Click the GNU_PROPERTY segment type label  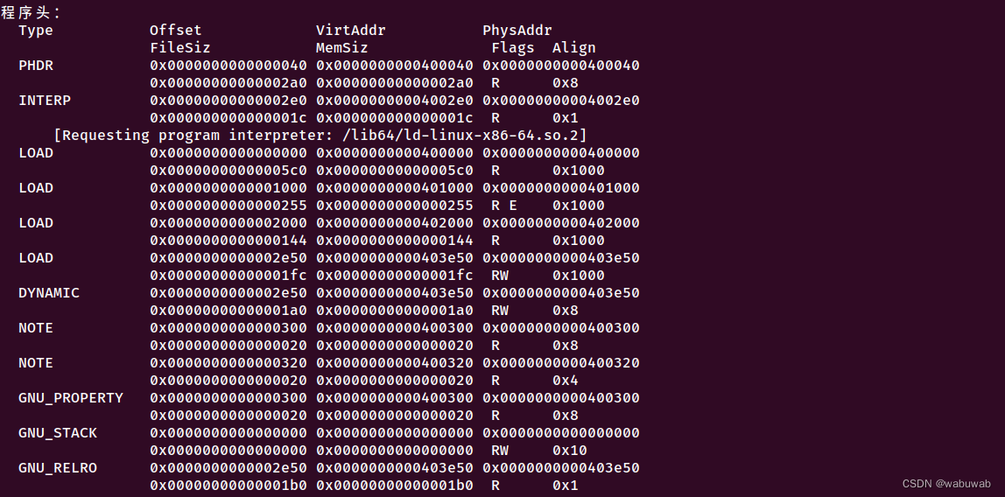71,398
